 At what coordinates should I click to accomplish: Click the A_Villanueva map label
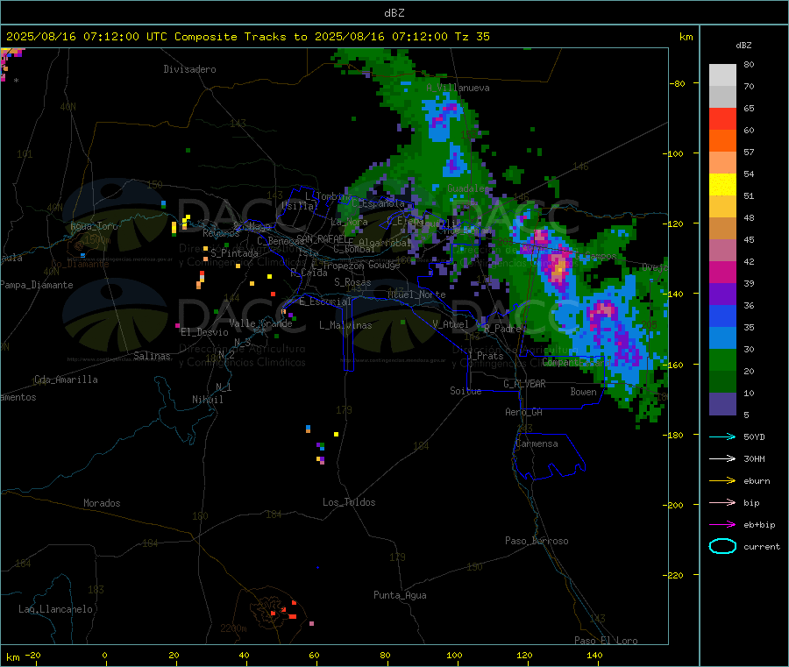(x=458, y=88)
